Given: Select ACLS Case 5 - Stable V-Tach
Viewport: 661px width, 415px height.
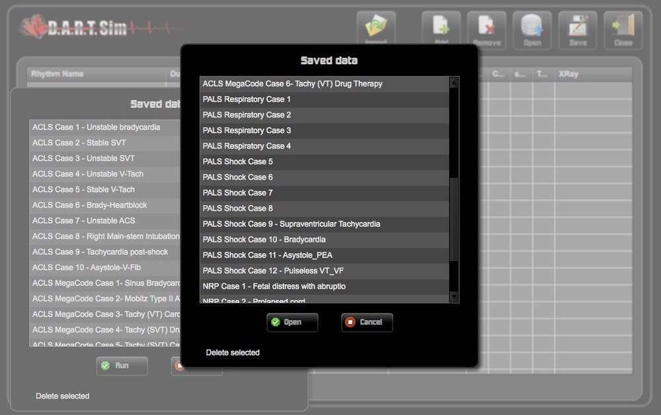Looking at the screenshot, I should click(x=105, y=190).
